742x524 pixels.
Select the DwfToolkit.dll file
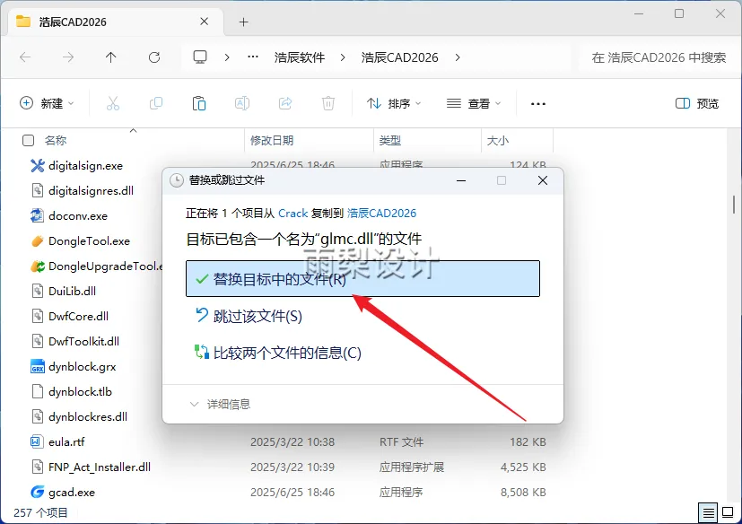pyautogui.click(x=83, y=341)
